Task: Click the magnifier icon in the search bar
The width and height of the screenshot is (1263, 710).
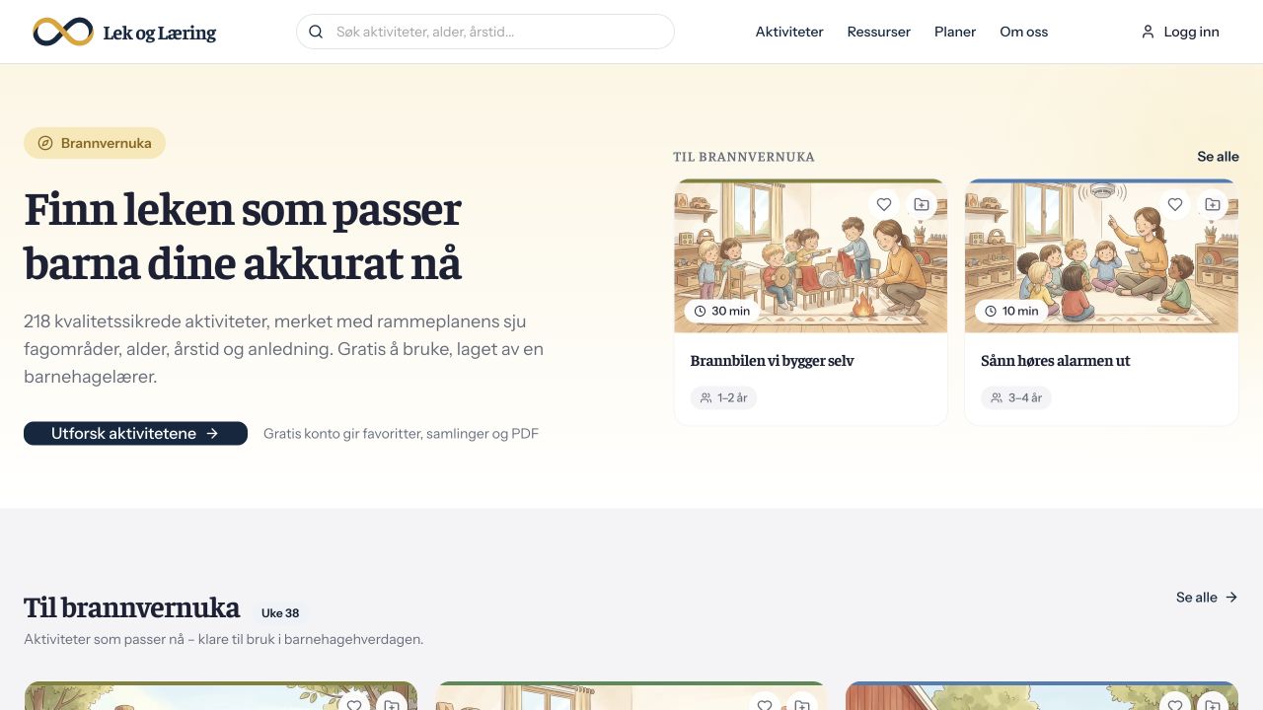Action: (316, 32)
